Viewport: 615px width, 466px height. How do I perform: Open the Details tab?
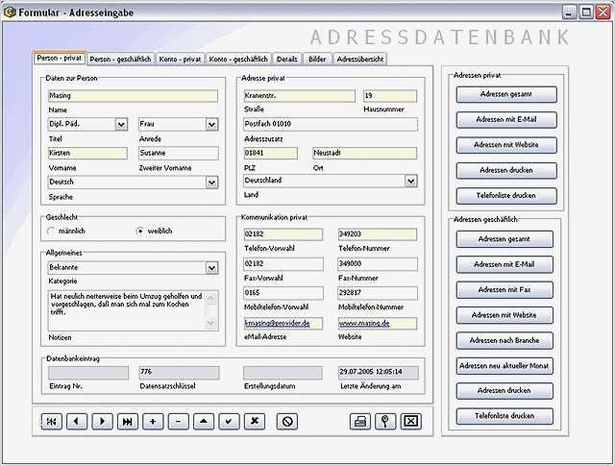(287, 60)
